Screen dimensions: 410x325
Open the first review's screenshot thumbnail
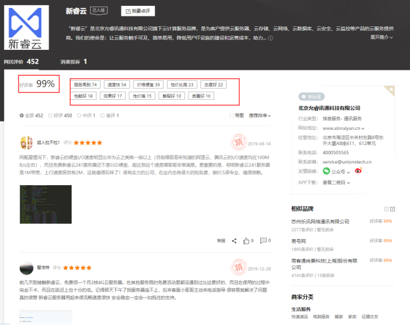click(36, 204)
